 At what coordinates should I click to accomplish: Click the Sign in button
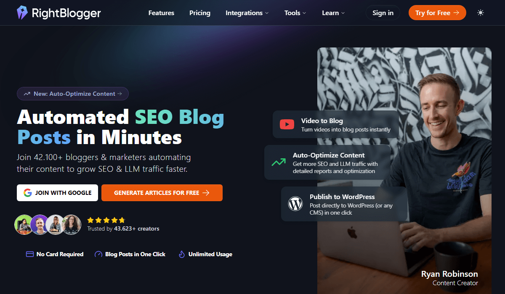coord(383,13)
